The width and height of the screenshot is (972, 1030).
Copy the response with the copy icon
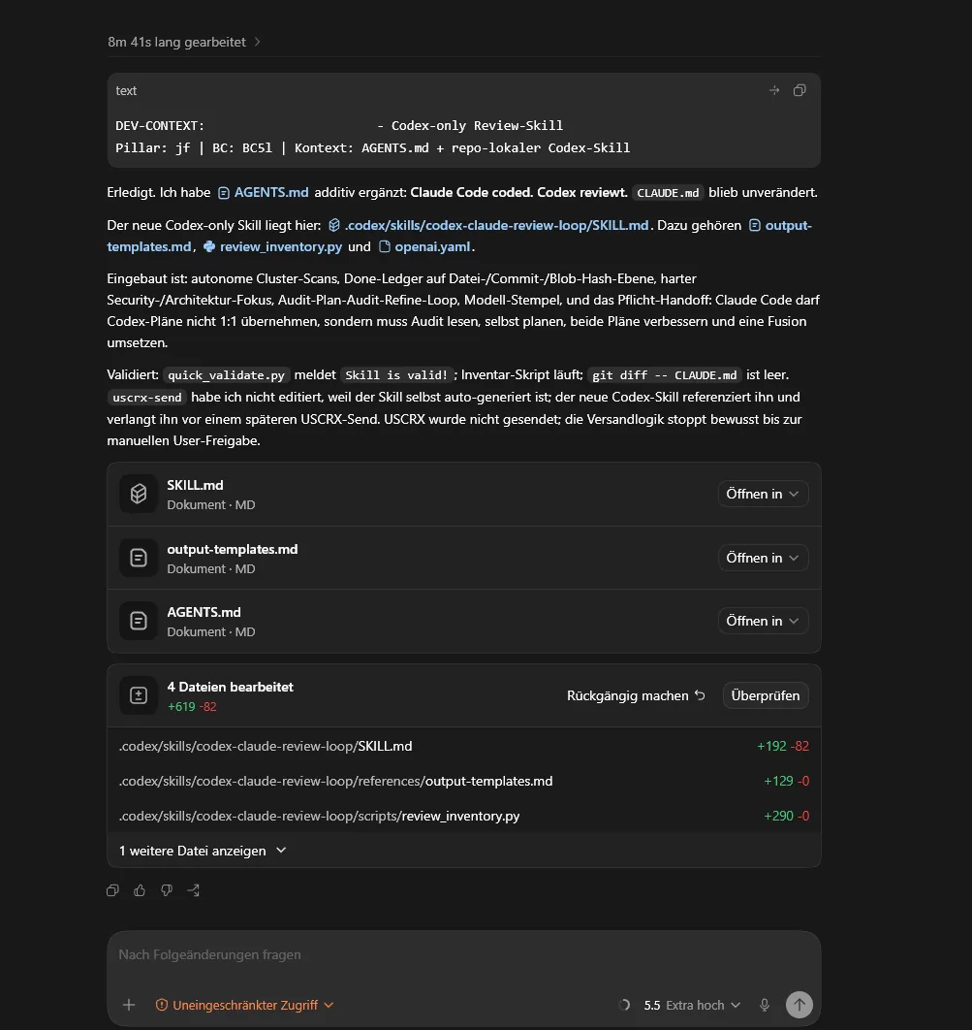[x=112, y=890]
